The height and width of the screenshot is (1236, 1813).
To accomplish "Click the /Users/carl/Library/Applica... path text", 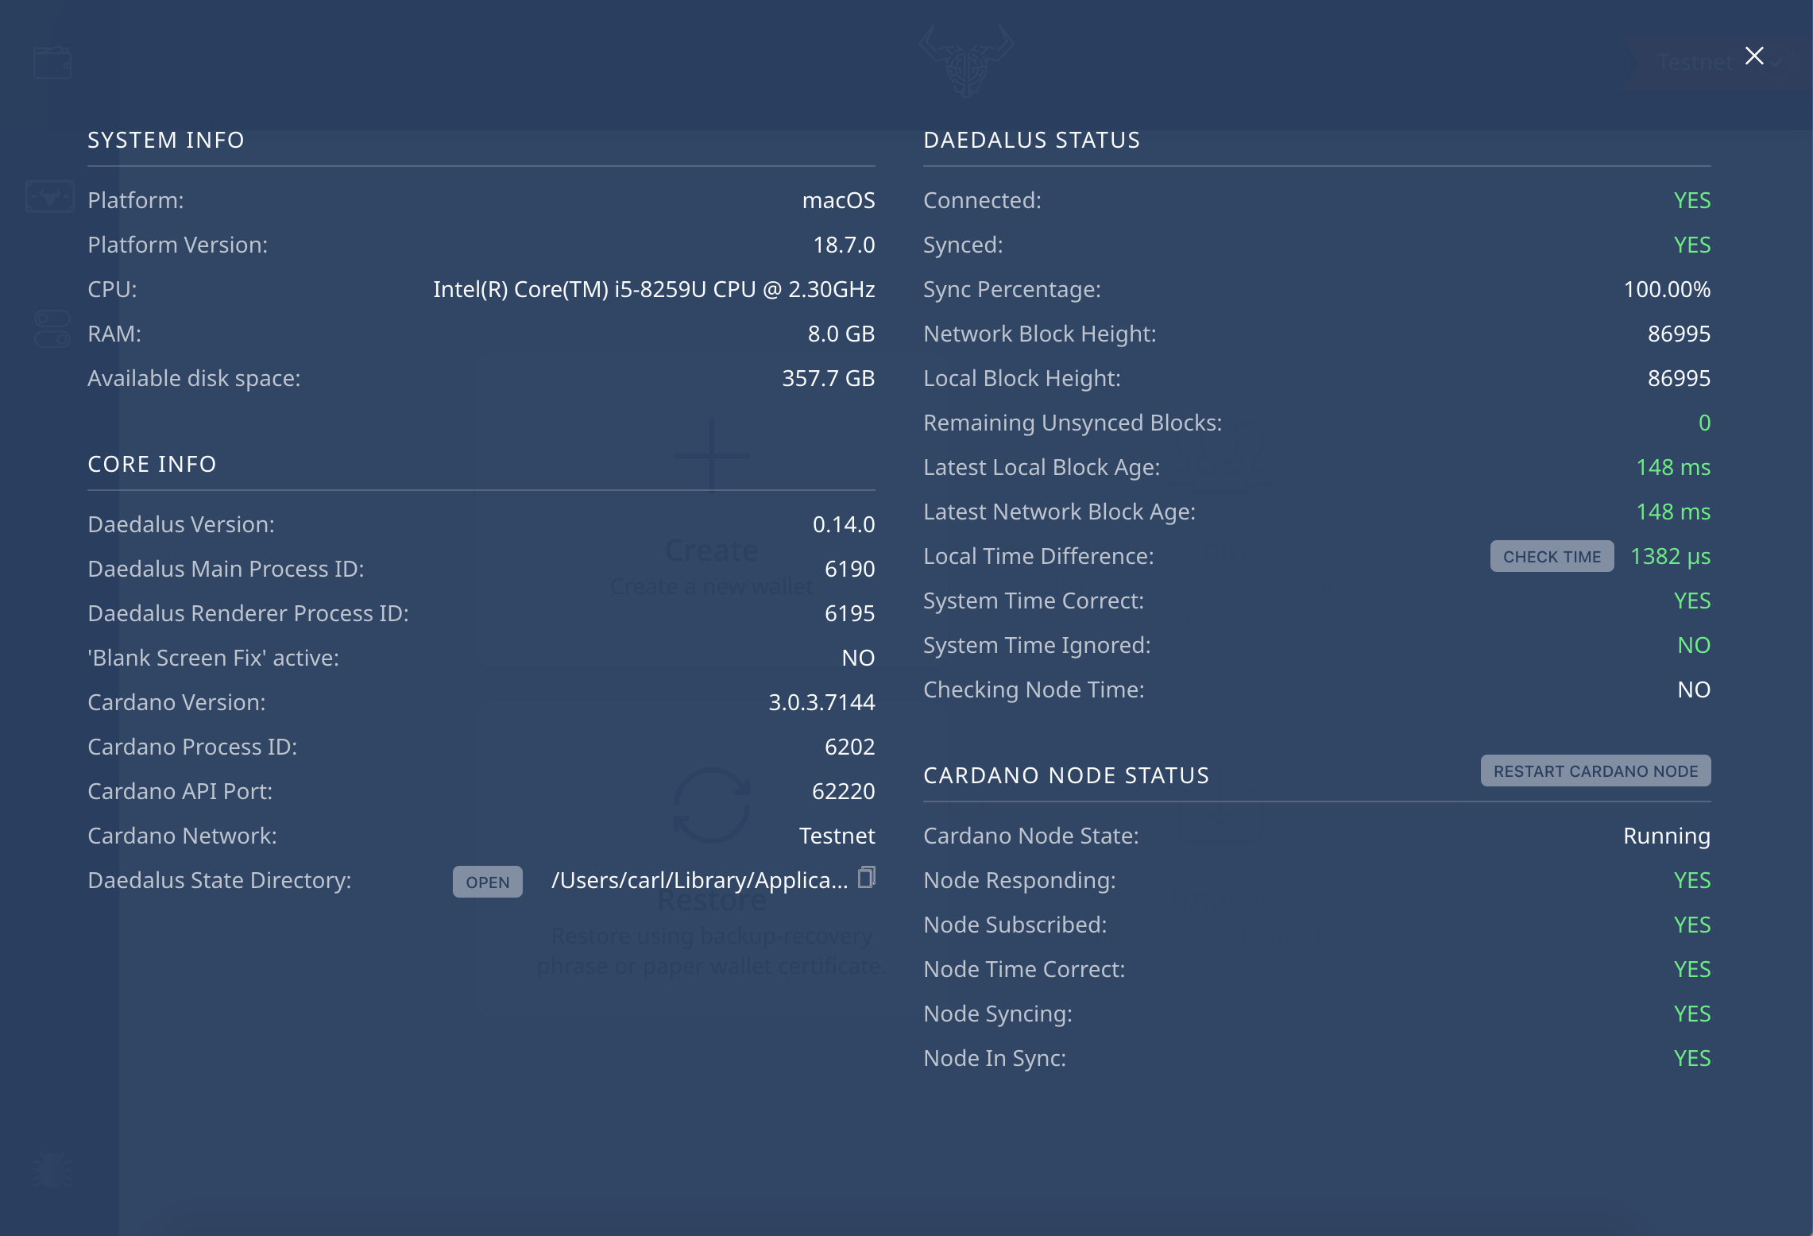I will pos(699,880).
